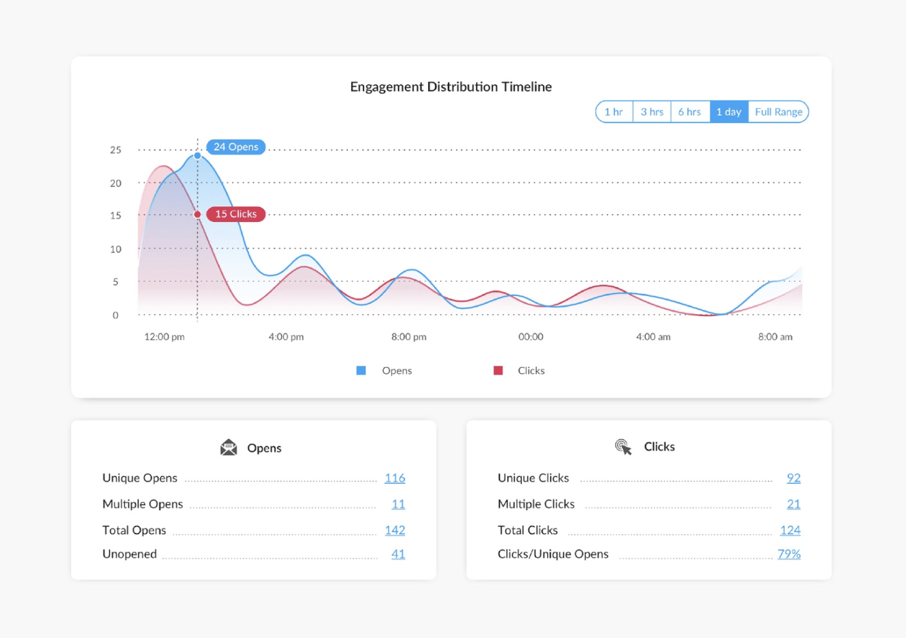Select the red Clicks legend swatch

point(498,370)
